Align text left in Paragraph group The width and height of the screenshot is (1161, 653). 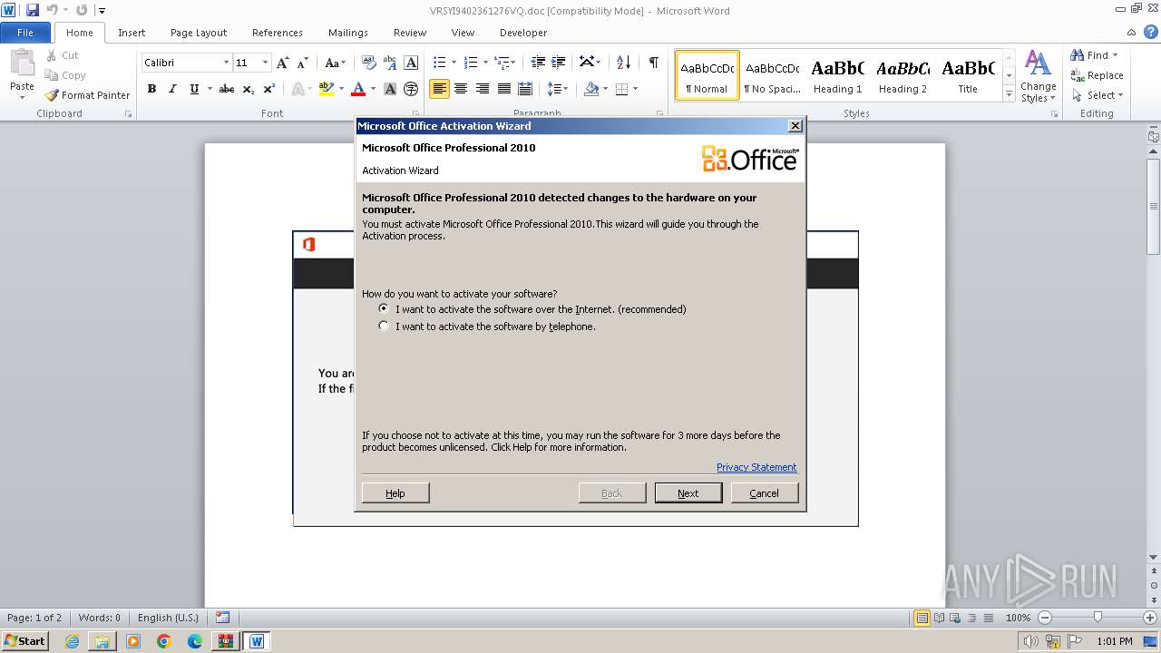pyautogui.click(x=440, y=89)
